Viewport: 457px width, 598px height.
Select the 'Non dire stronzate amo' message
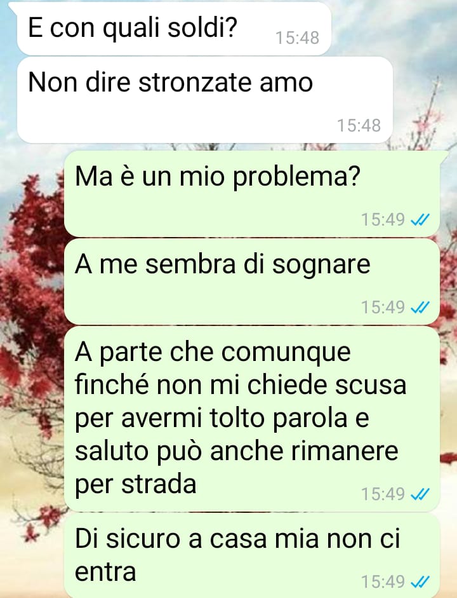(205, 100)
